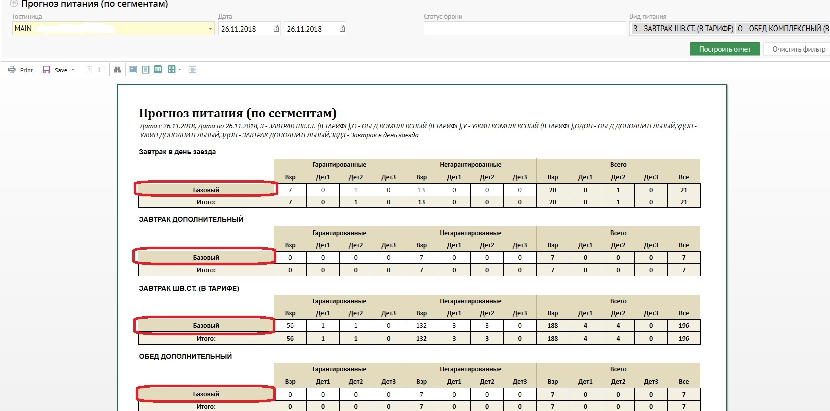Open Save format dropdown arrow
Screen dimensions: 830x411
[x=73, y=70]
